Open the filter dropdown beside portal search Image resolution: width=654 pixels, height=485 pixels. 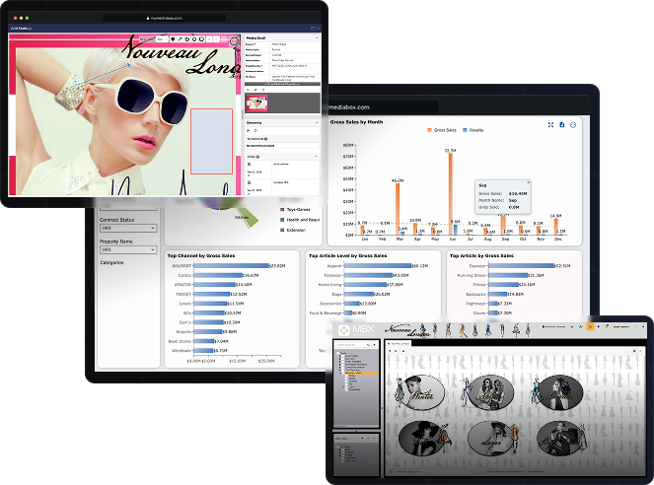tap(375, 345)
